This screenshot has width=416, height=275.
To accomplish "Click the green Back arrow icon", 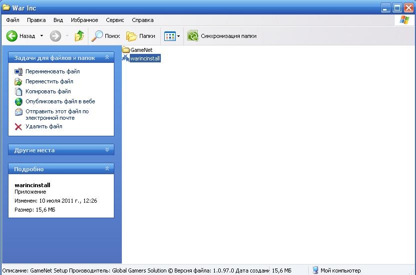I will pyautogui.click(x=12, y=36).
